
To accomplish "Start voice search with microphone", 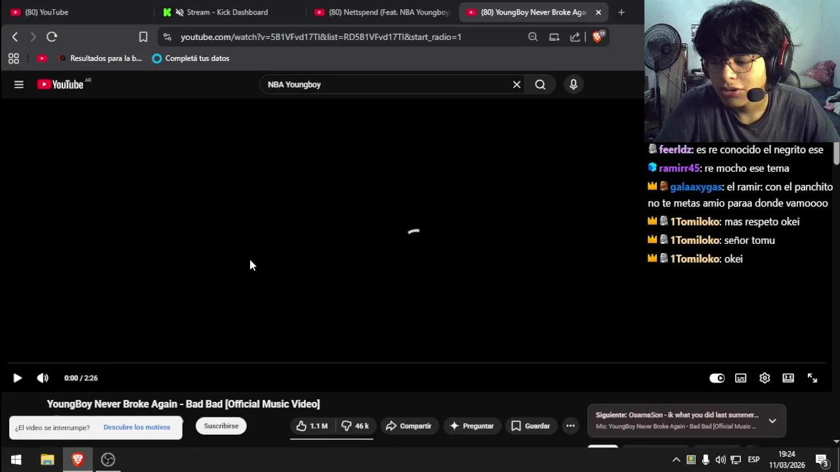I will pyautogui.click(x=574, y=84).
